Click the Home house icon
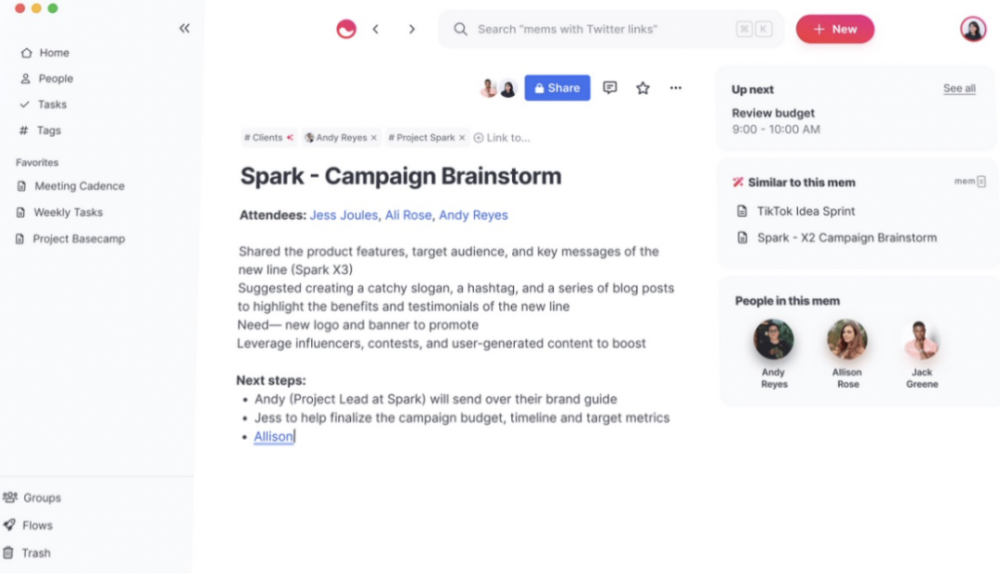1000x574 pixels. pos(26,53)
